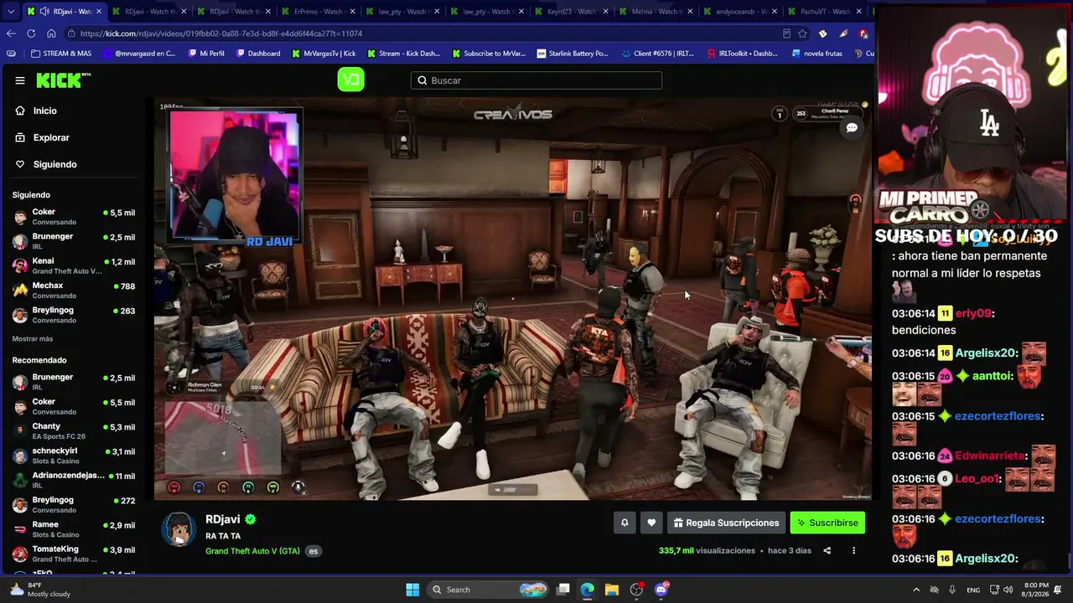
Task: Open Adrianozendejas recommended channel
Action: coord(74,480)
